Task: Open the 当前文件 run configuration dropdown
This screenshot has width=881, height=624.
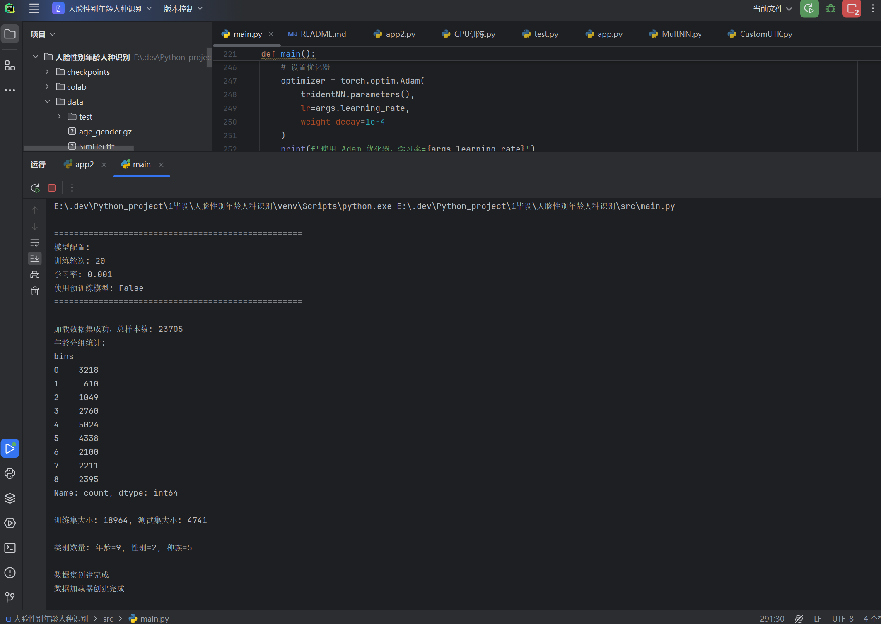Action: pyautogui.click(x=772, y=9)
